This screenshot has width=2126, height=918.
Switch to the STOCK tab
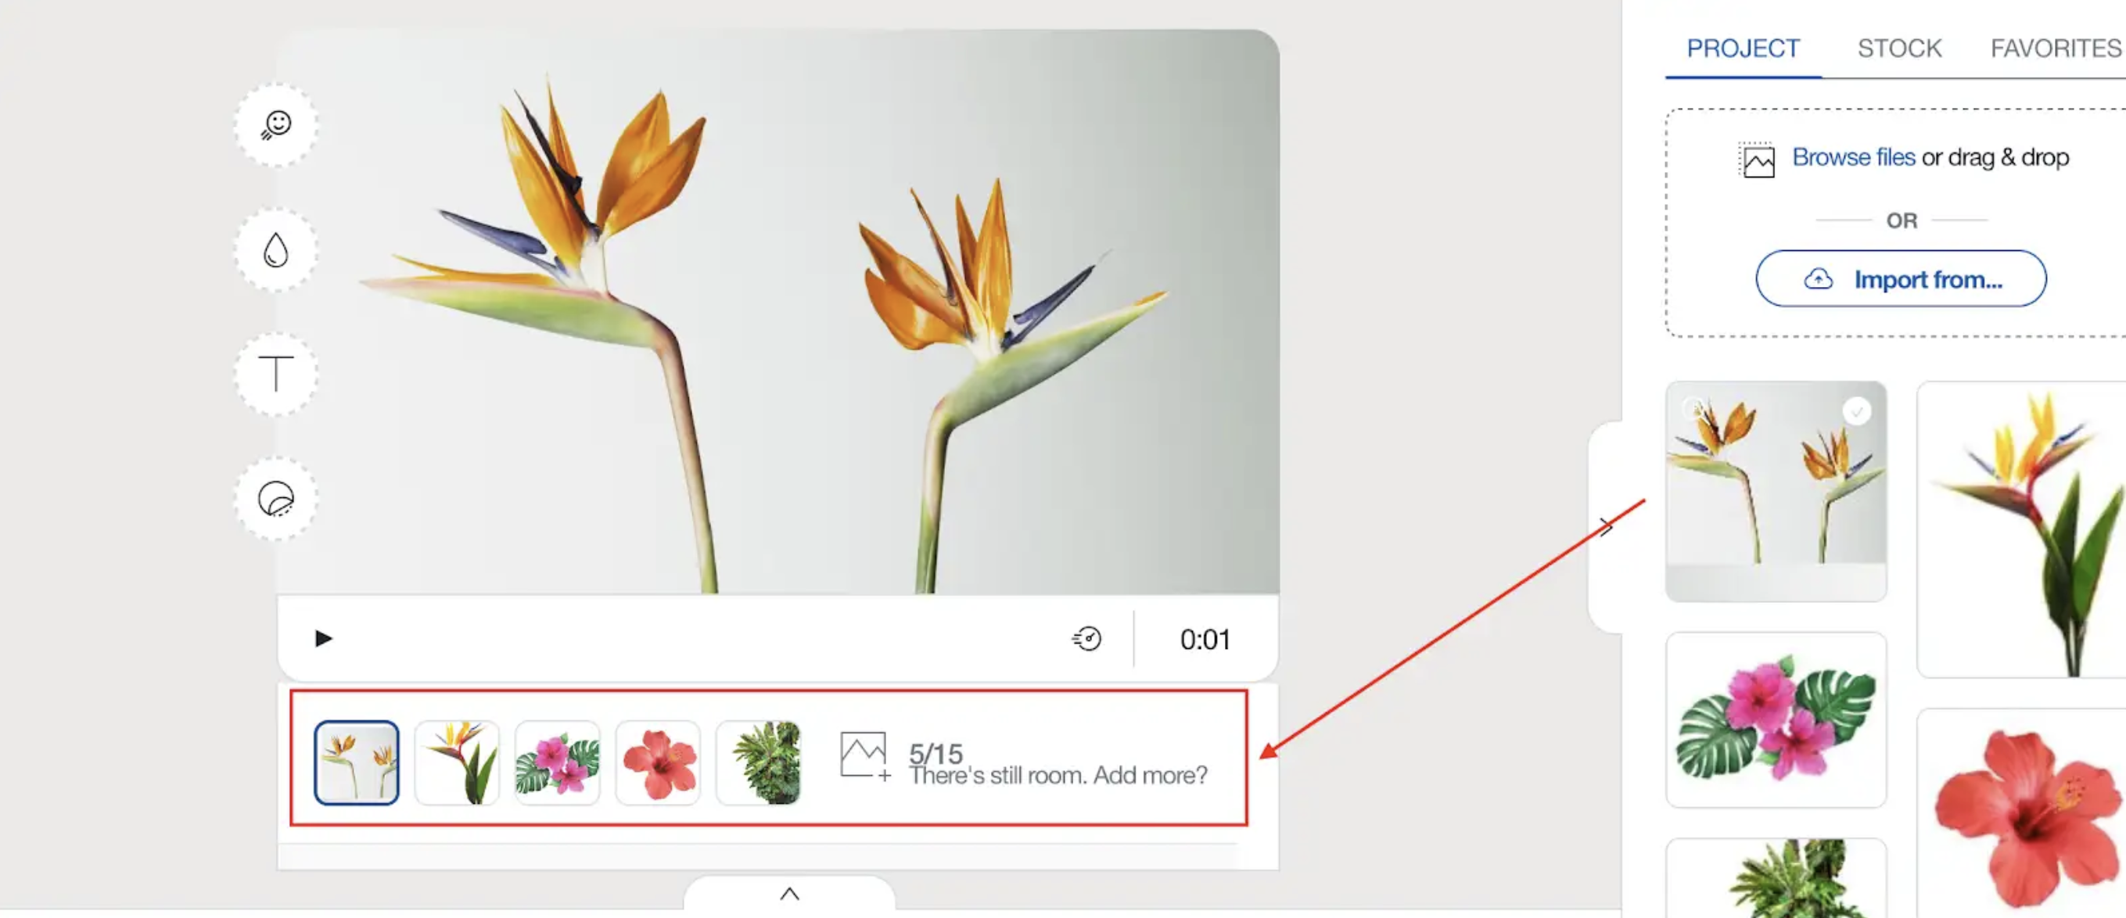1899,48
